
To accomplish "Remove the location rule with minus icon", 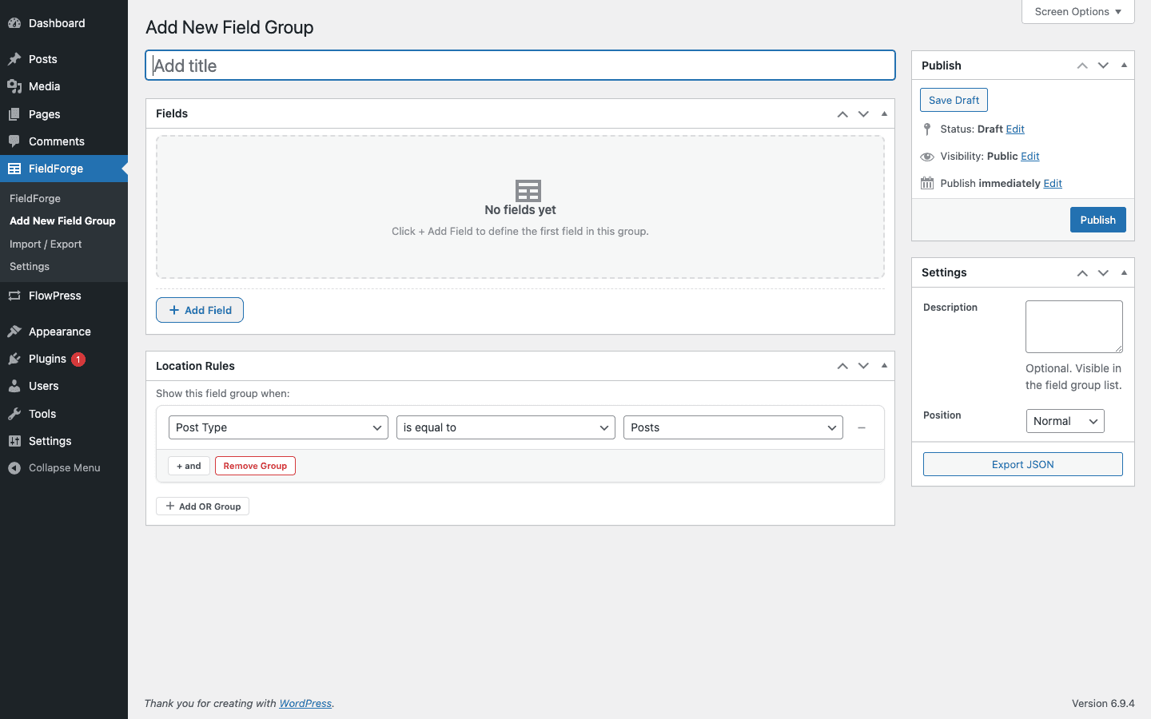I will tap(862, 428).
